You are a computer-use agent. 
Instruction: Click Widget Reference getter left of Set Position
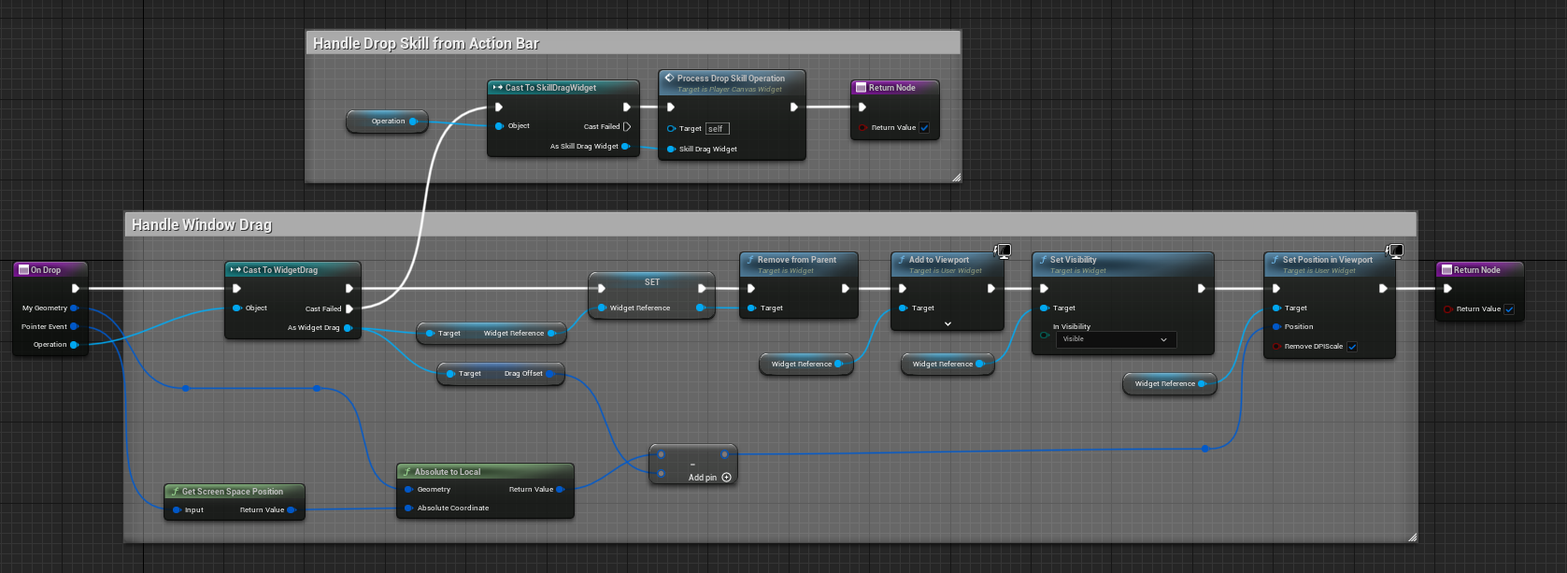[1170, 383]
